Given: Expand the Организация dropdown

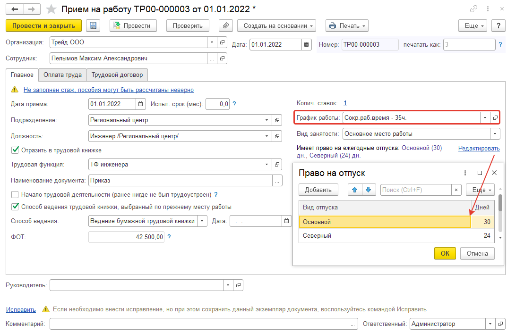Looking at the screenshot, I should (212, 42).
